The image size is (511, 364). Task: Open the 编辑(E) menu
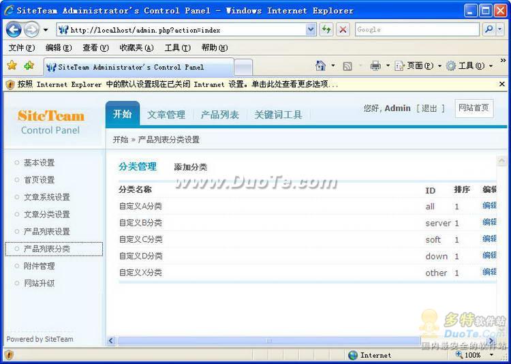click(59, 48)
